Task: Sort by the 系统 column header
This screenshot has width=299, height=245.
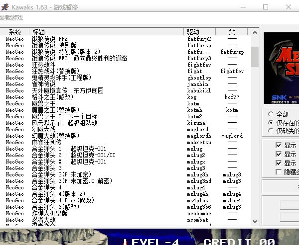Action: [x=14, y=32]
